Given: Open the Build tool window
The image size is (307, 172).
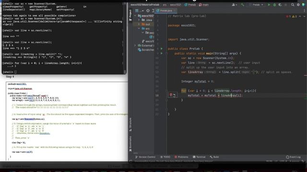Looking at the screenshot, I should point(214,157).
